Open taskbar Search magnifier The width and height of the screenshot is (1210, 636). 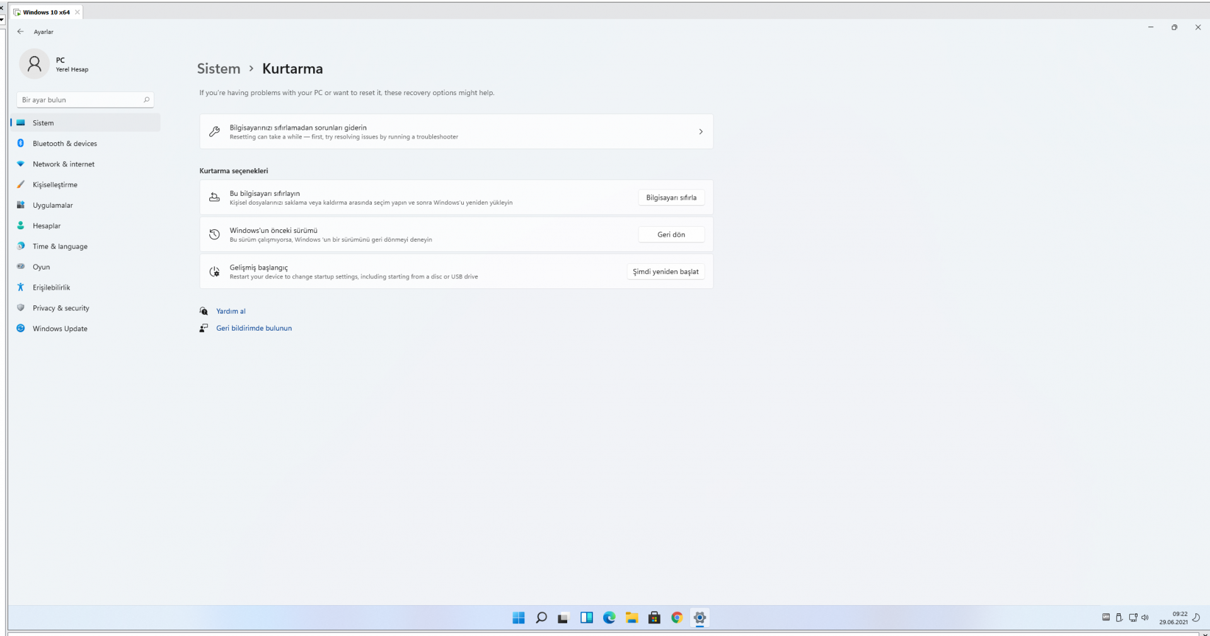(541, 618)
